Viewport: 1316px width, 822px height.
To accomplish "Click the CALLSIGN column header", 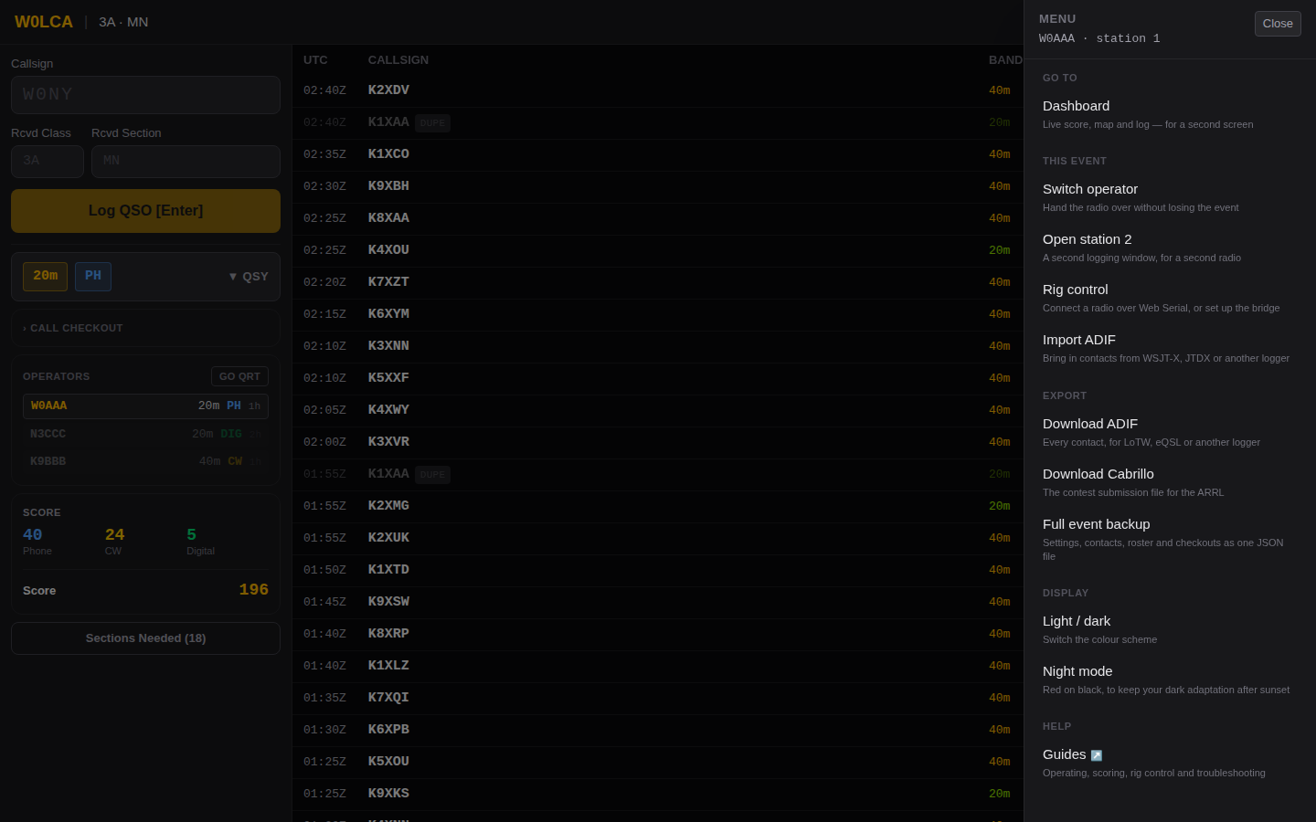I will pos(398,60).
